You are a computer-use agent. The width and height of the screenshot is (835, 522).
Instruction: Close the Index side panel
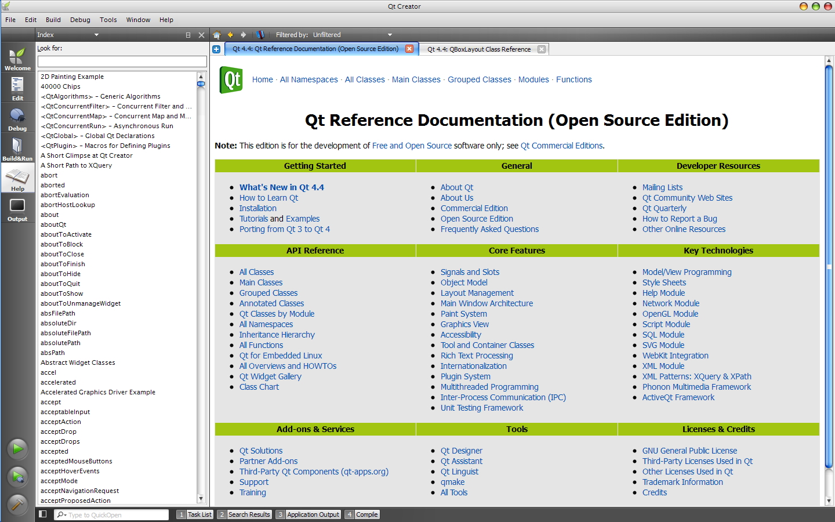click(201, 35)
